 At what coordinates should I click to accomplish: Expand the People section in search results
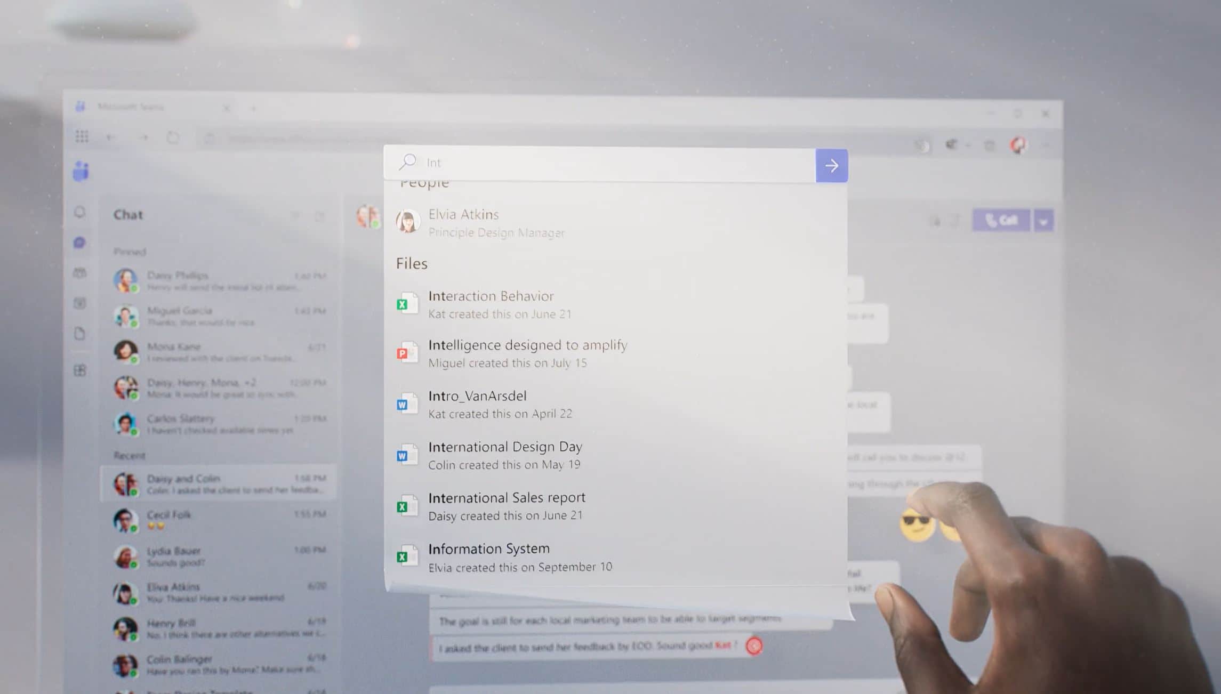[x=424, y=182]
